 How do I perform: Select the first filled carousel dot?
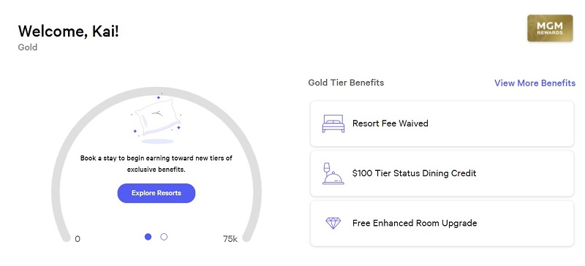[x=148, y=237]
